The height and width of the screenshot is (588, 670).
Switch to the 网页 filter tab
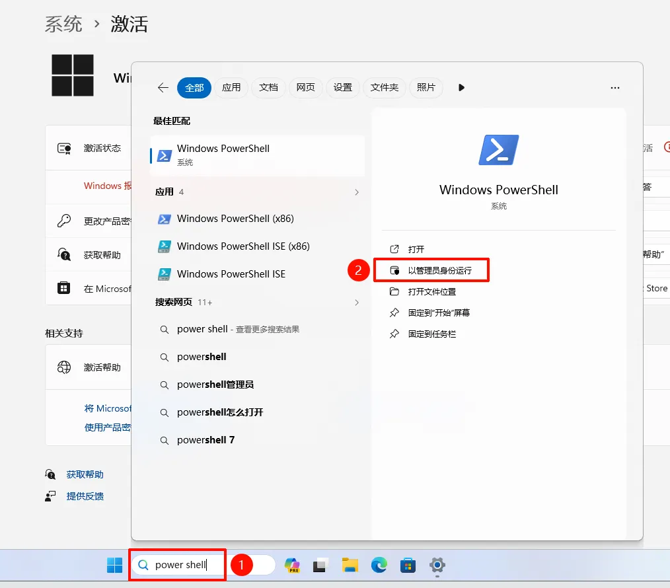[x=305, y=88]
